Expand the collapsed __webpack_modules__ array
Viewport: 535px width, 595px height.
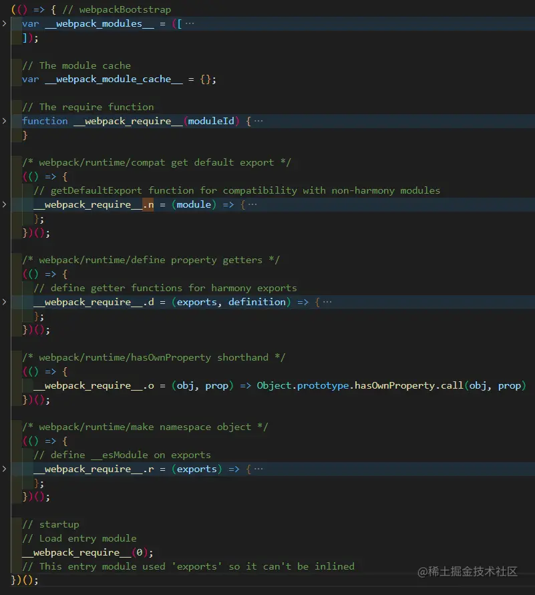5,23
